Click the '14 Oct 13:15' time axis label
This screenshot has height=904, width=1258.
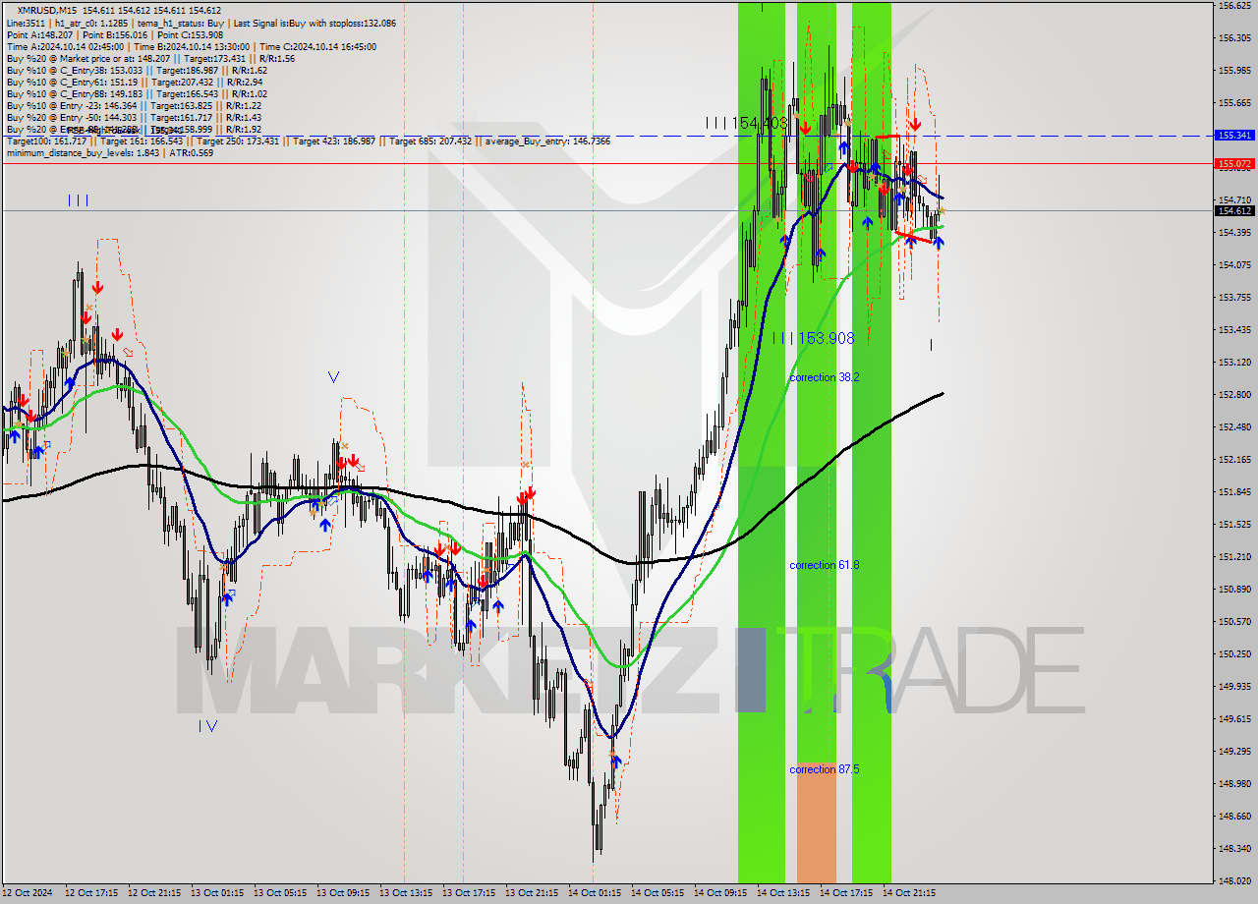click(783, 893)
